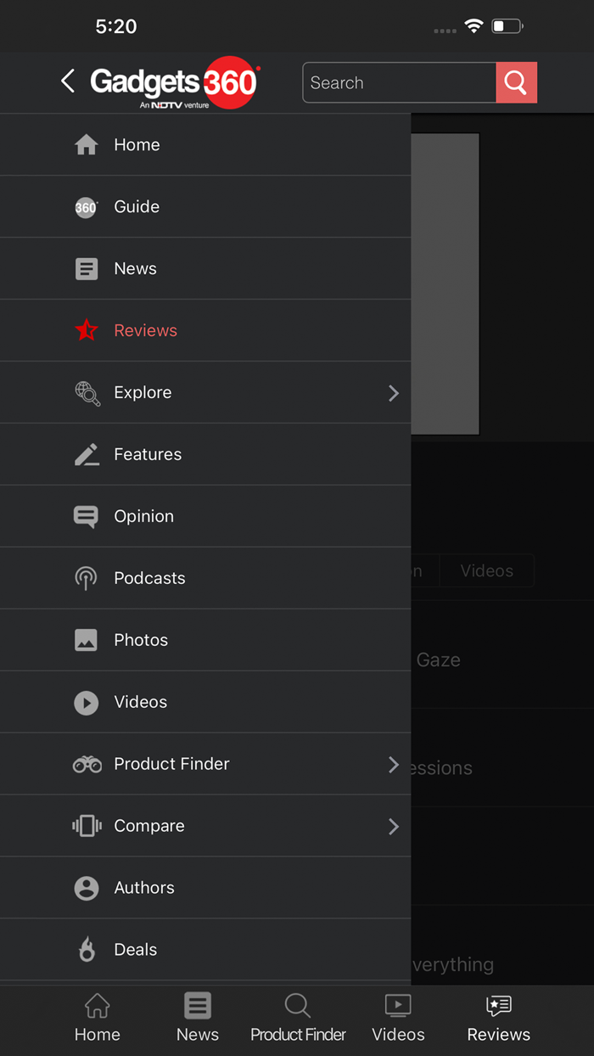594x1056 pixels.
Task: Tap the Photos picture icon
Action: click(x=87, y=640)
